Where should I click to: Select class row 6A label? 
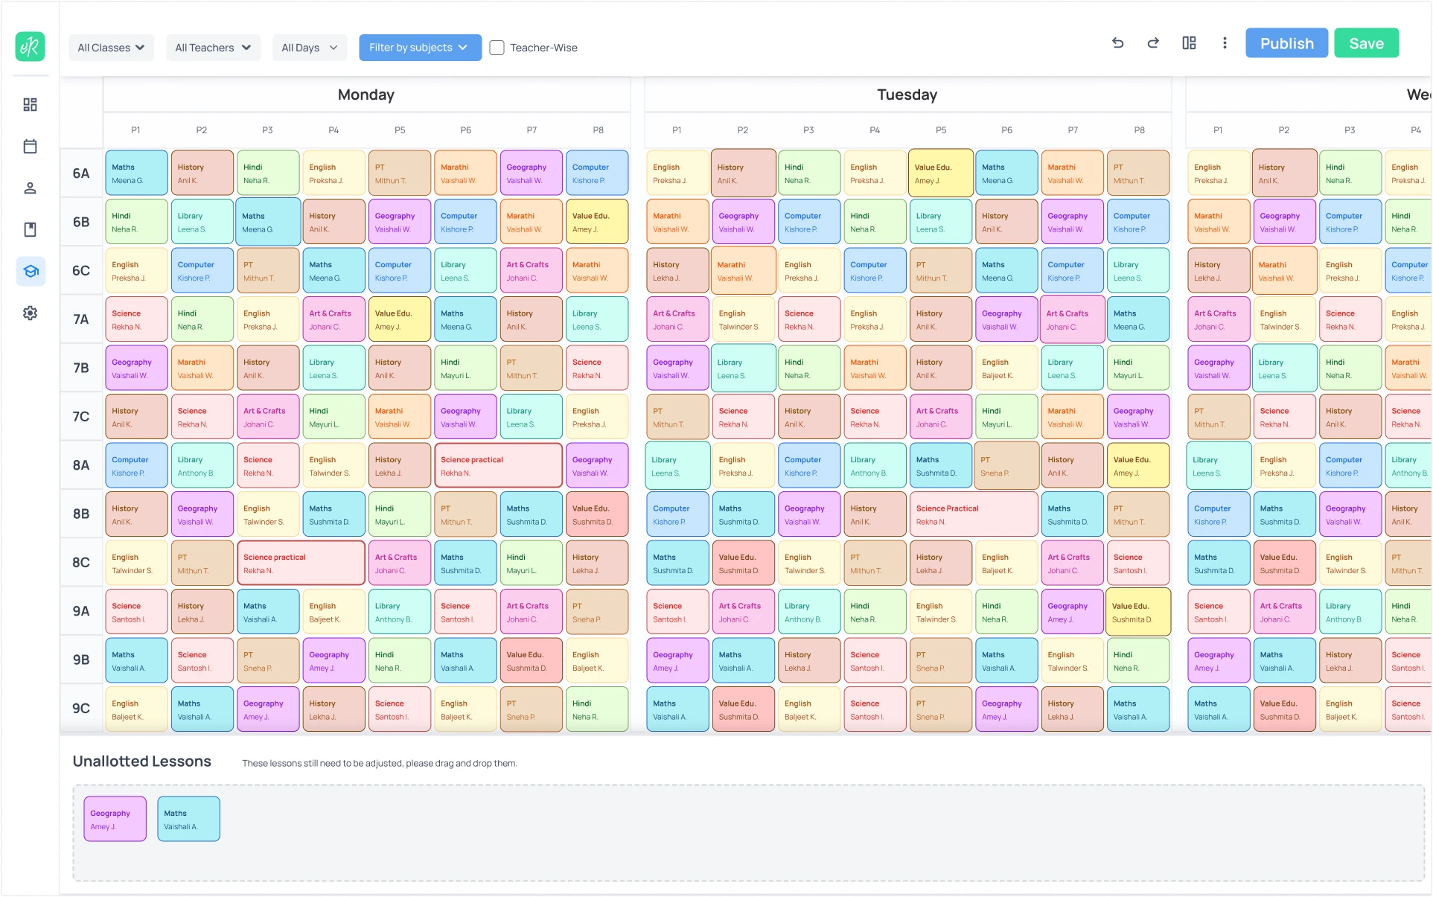coord(81,173)
